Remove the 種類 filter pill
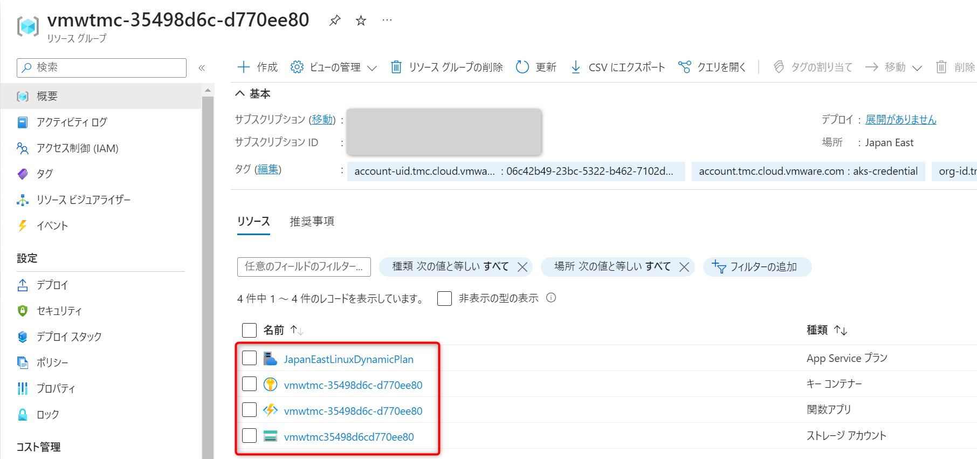Image resolution: width=977 pixels, height=459 pixels. [522, 266]
